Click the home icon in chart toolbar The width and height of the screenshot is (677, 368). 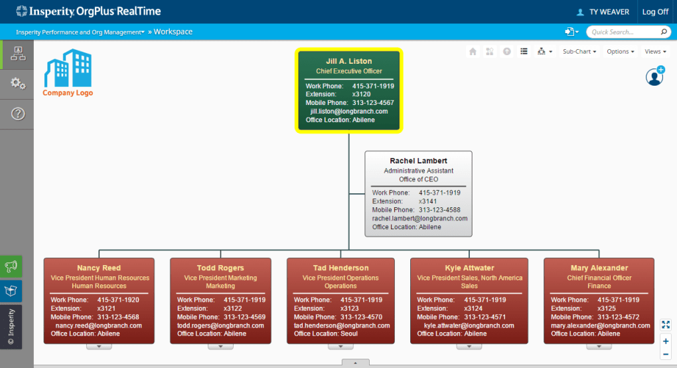[473, 52]
